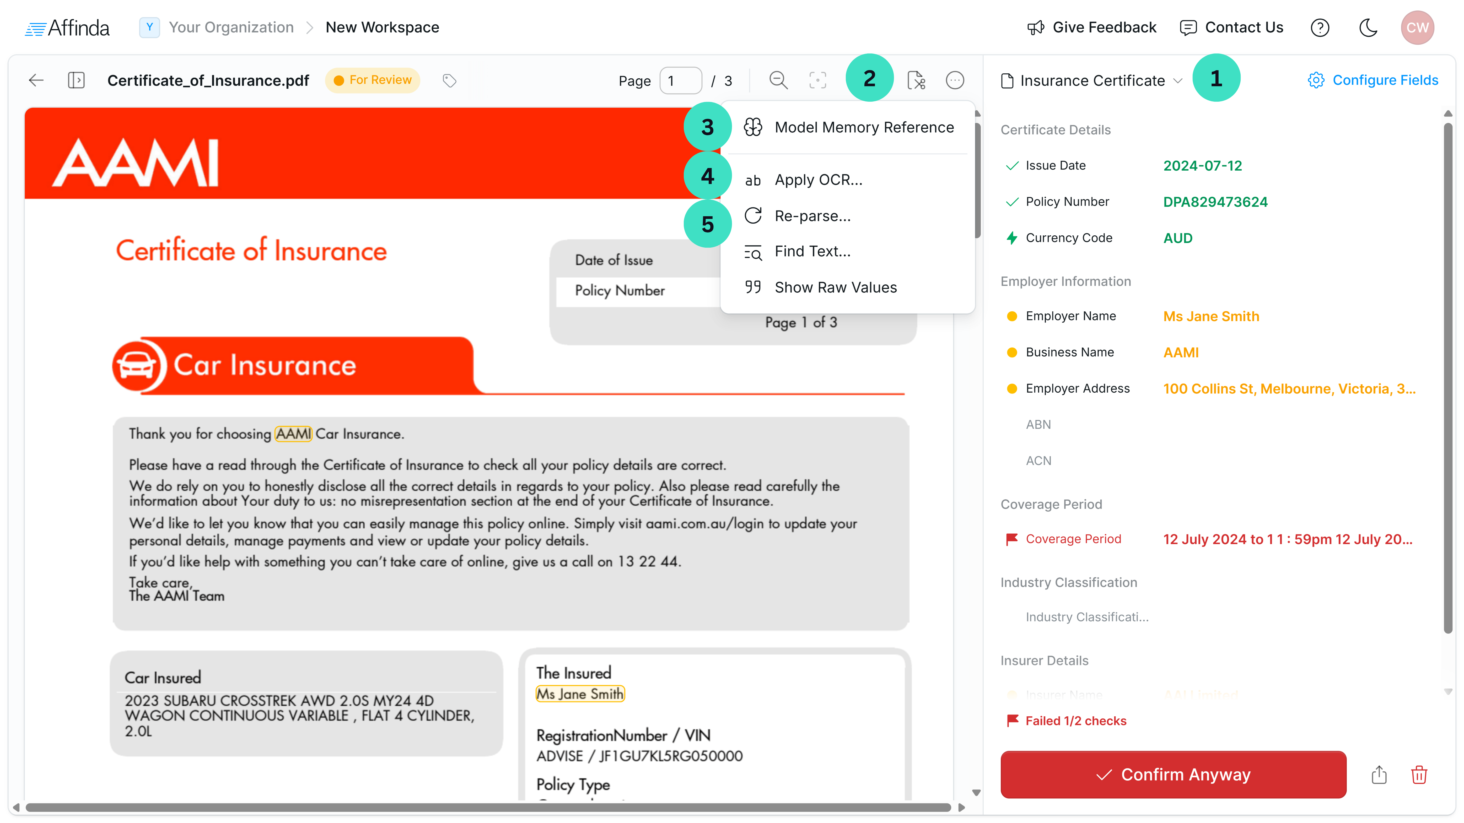The height and width of the screenshot is (823, 1464).
Task: Toggle the verification check on Issue Date
Action: pyautogui.click(x=1012, y=165)
